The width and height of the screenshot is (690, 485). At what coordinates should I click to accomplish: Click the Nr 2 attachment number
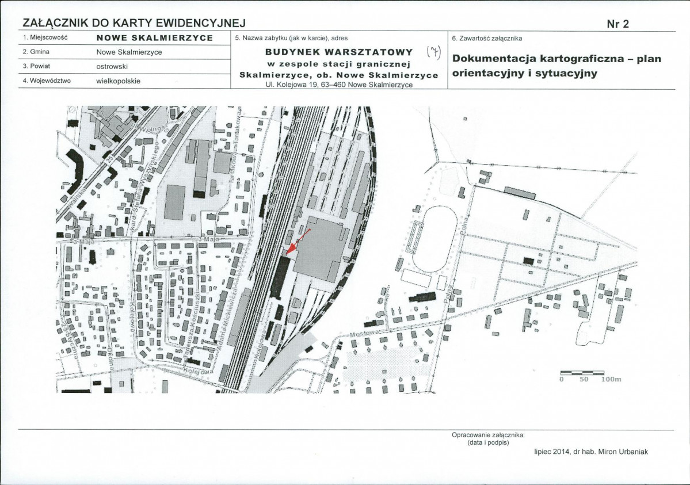coord(618,24)
